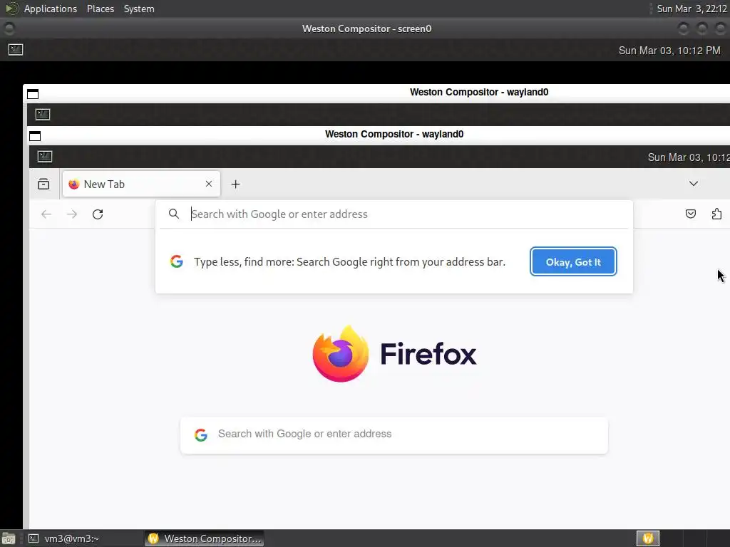Click the show desktop icon in bottom panel
This screenshot has height=547, width=730.
click(x=8, y=538)
